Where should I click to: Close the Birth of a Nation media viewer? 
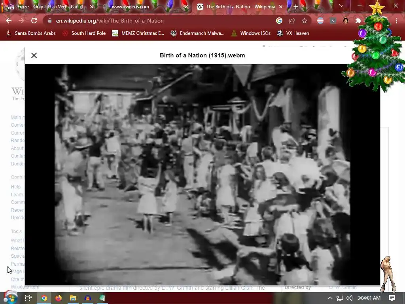[34, 55]
